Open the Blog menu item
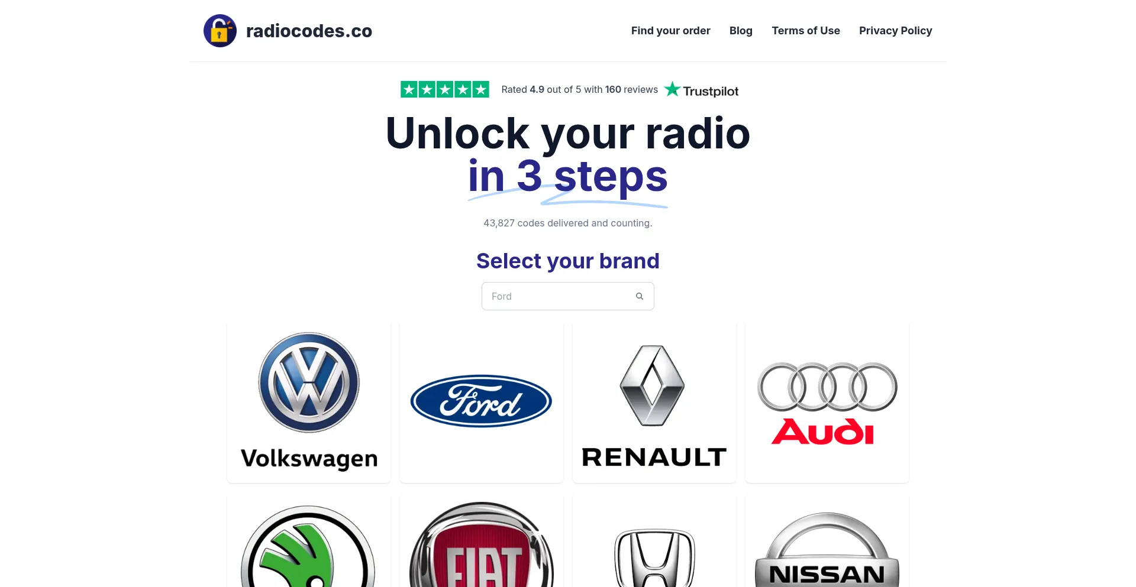Viewport: 1136px width, 587px height. coord(741,31)
